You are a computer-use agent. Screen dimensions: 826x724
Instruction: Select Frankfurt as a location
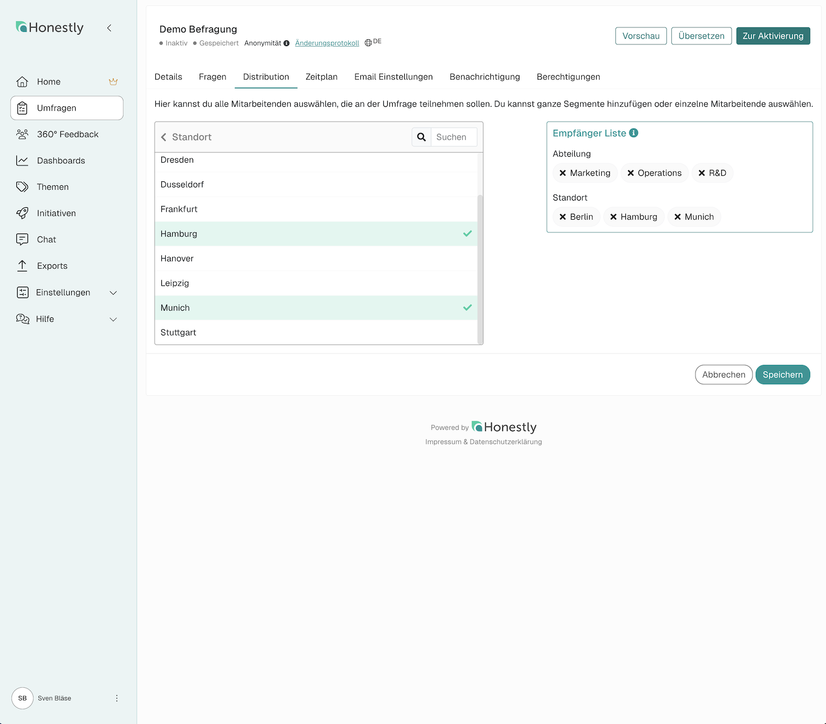click(315, 209)
